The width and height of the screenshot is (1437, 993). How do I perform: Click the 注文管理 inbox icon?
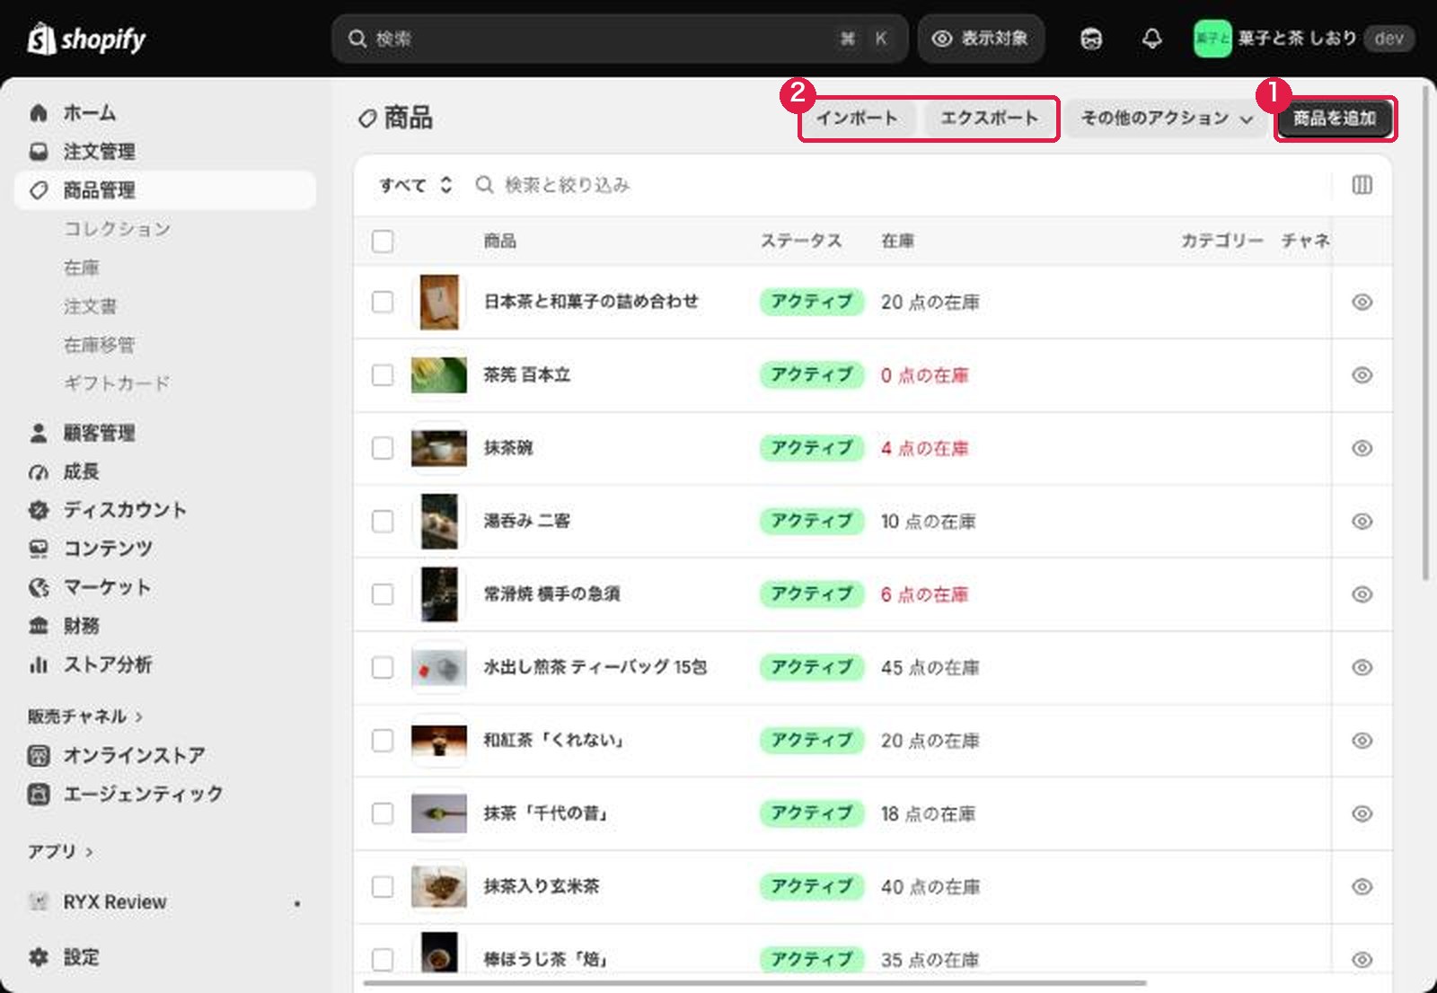click(x=39, y=151)
